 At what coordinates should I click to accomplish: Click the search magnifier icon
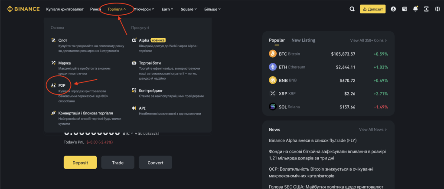click(352, 9)
